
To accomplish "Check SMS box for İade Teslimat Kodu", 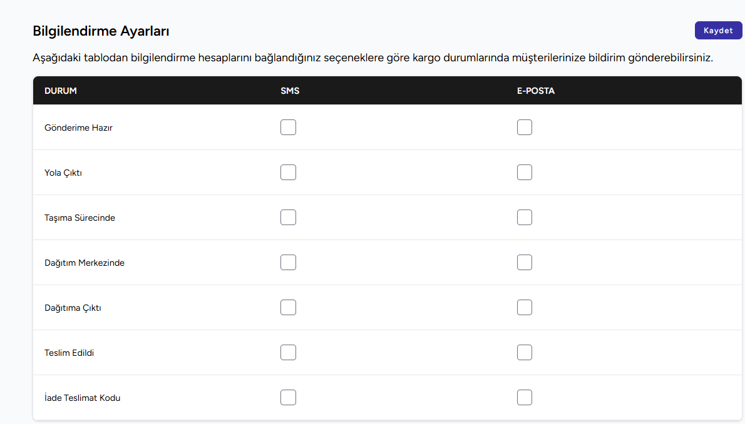I will click(288, 398).
